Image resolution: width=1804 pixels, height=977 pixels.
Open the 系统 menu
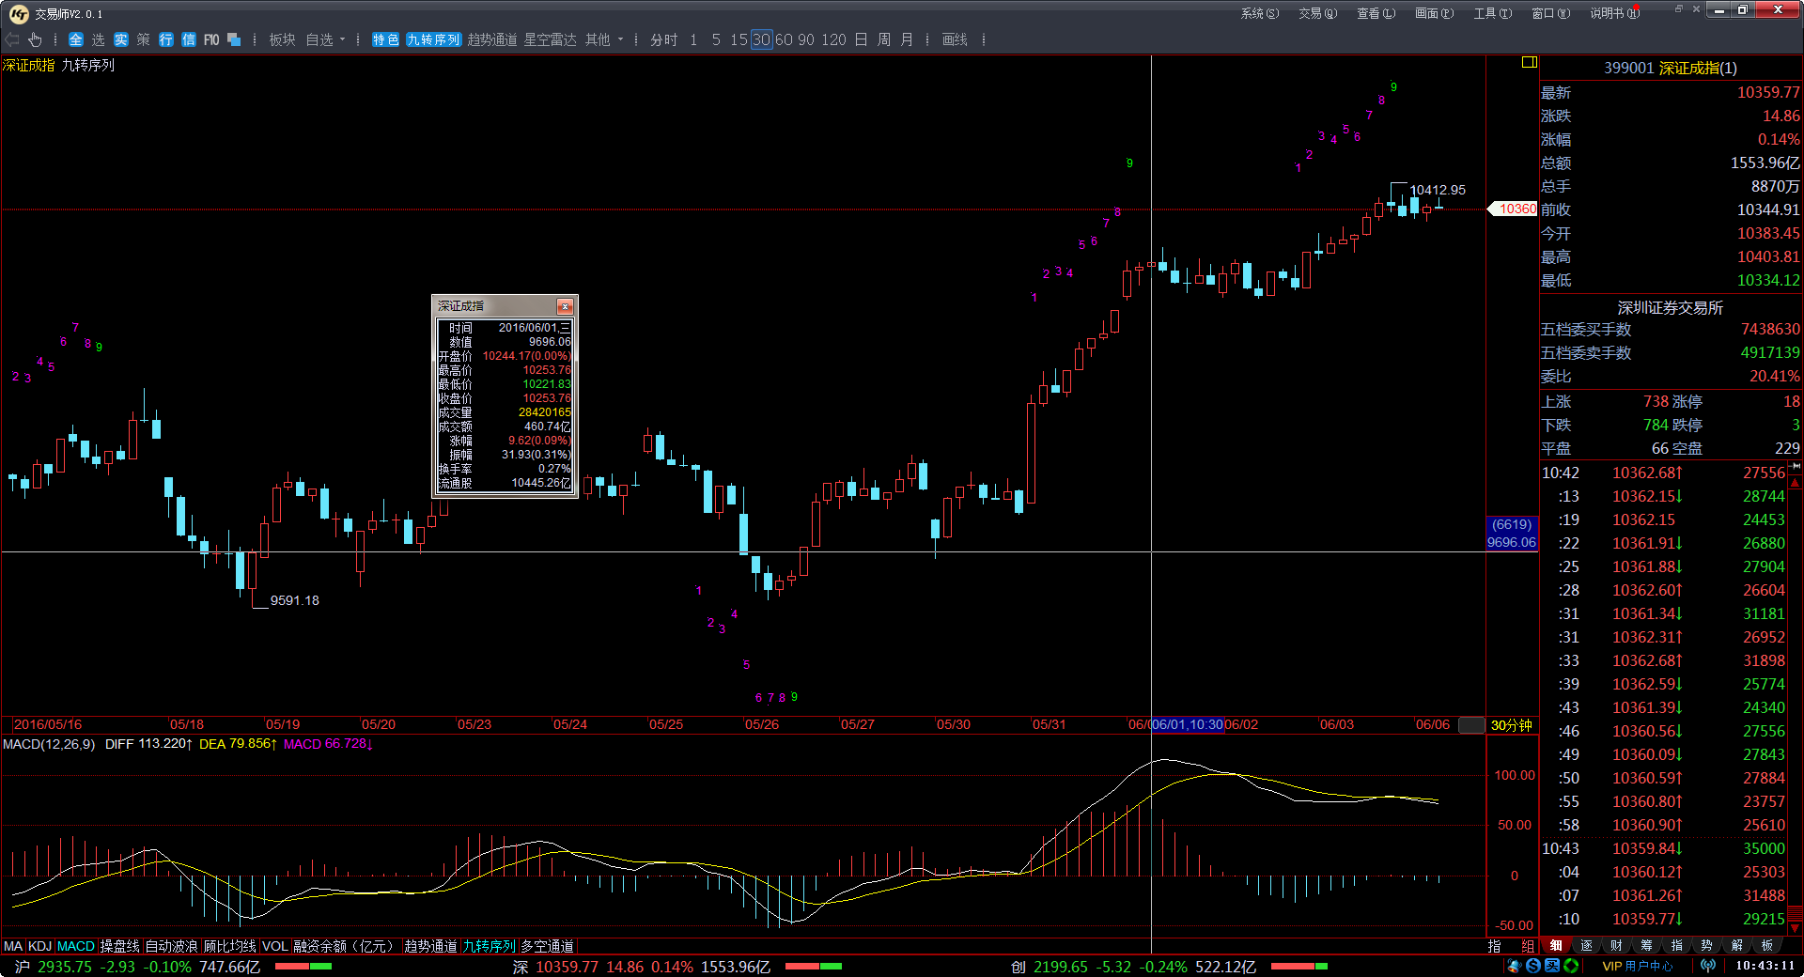1259,13
